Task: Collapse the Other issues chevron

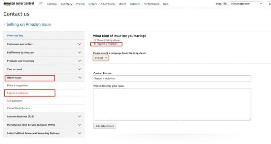Action: [x=79, y=77]
